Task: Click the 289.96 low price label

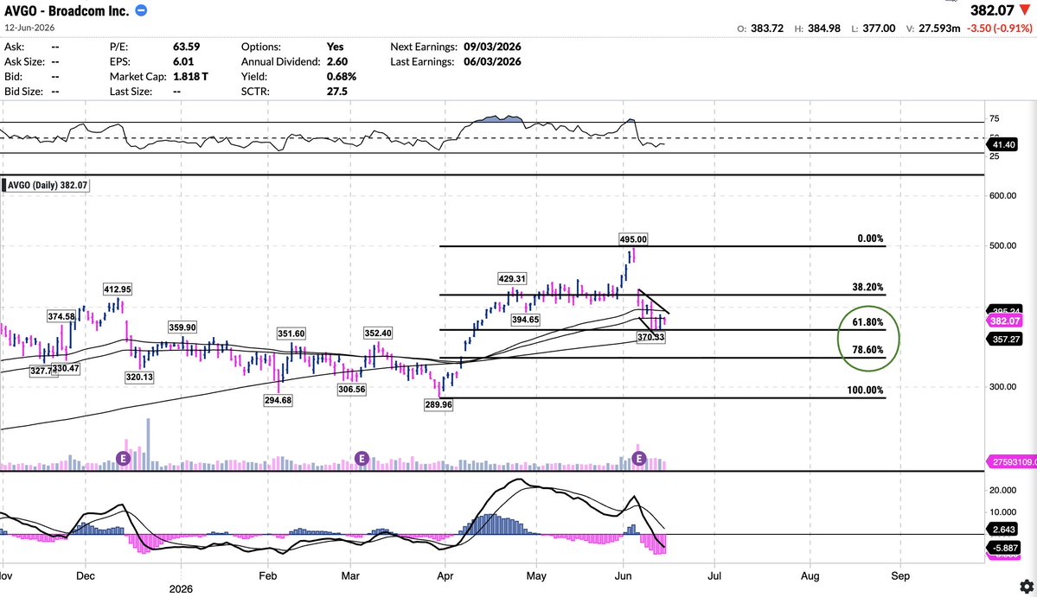Action: [x=438, y=405]
